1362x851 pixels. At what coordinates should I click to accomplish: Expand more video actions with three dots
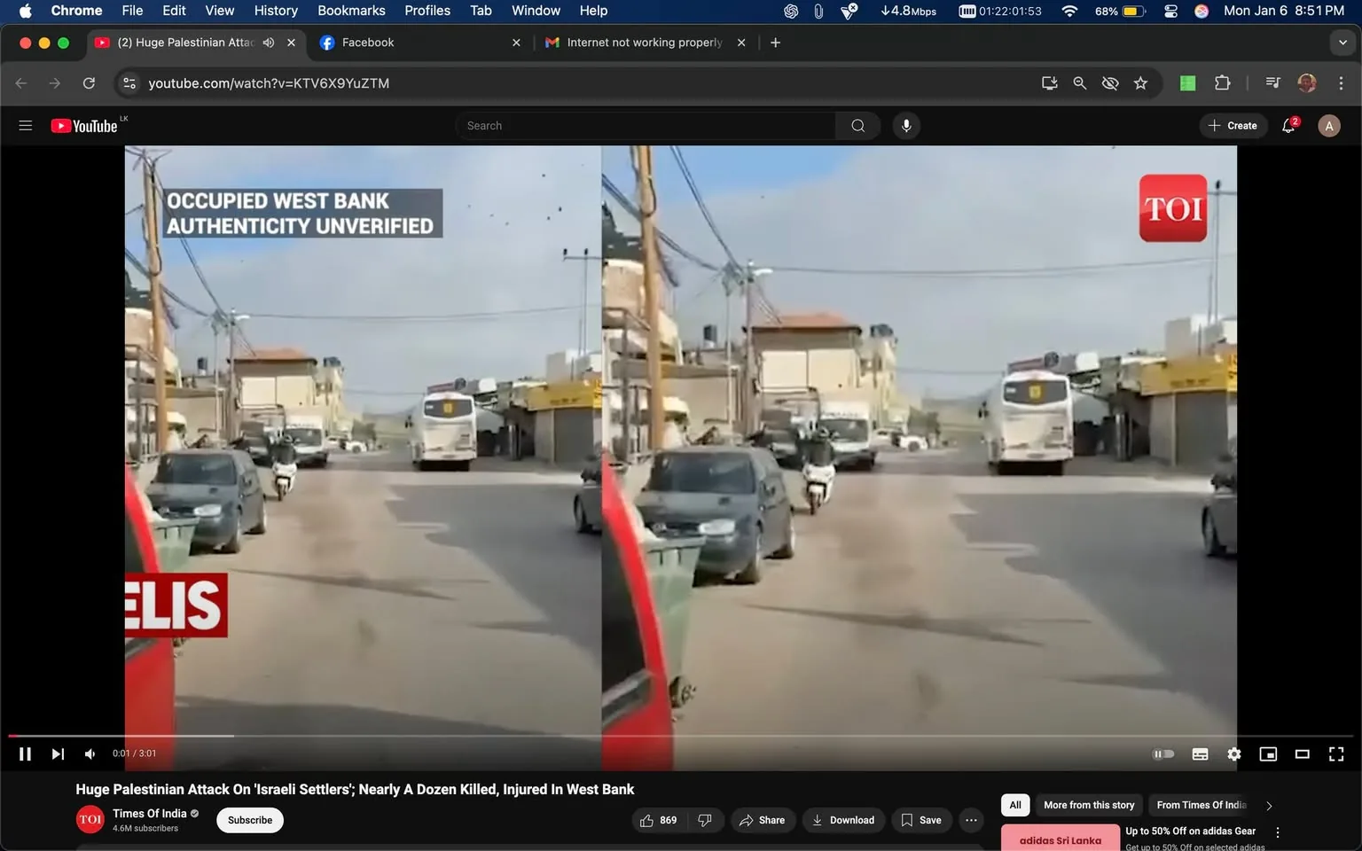pos(970,820)
